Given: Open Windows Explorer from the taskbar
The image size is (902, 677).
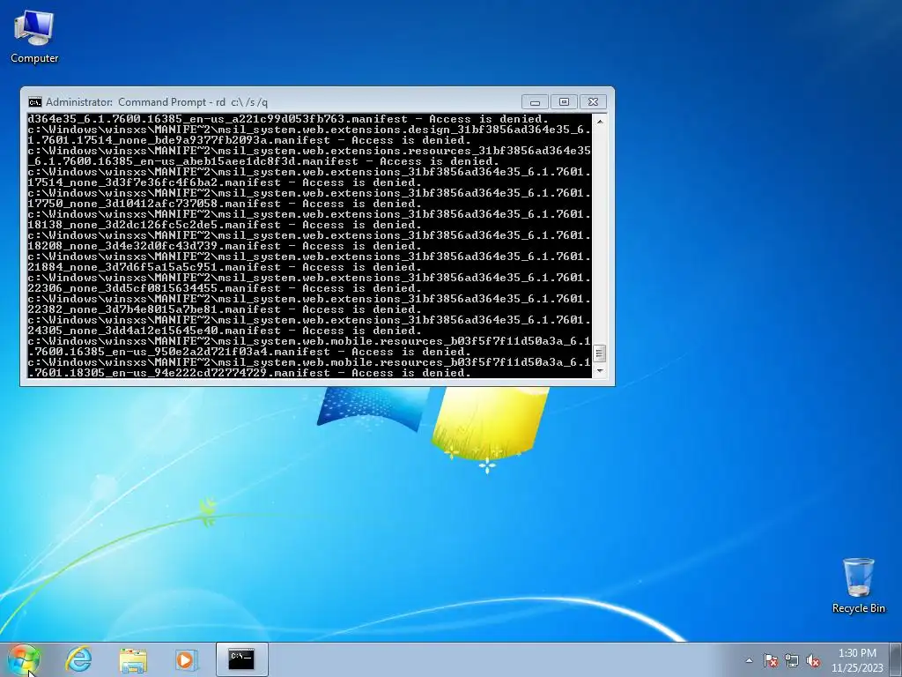Looking at the screenshot, I should [x=133, y=659].
